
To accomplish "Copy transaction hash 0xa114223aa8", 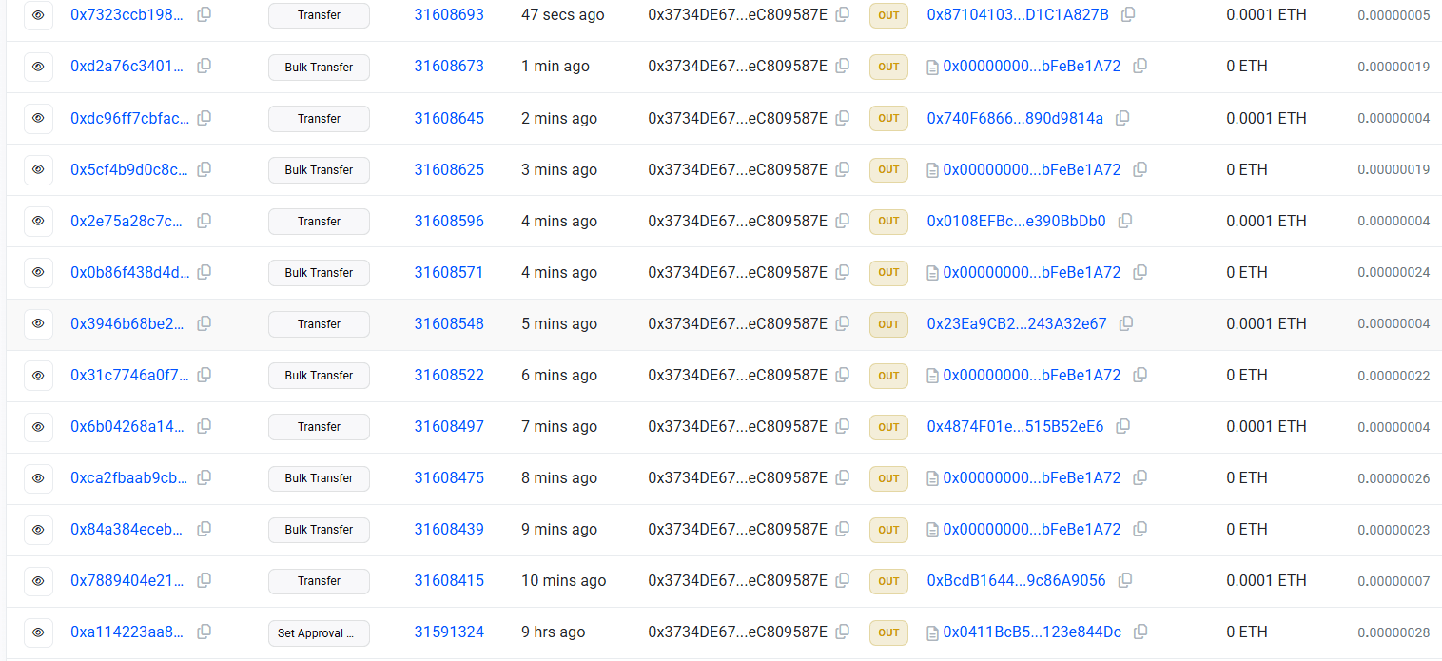I will (204, 632).
